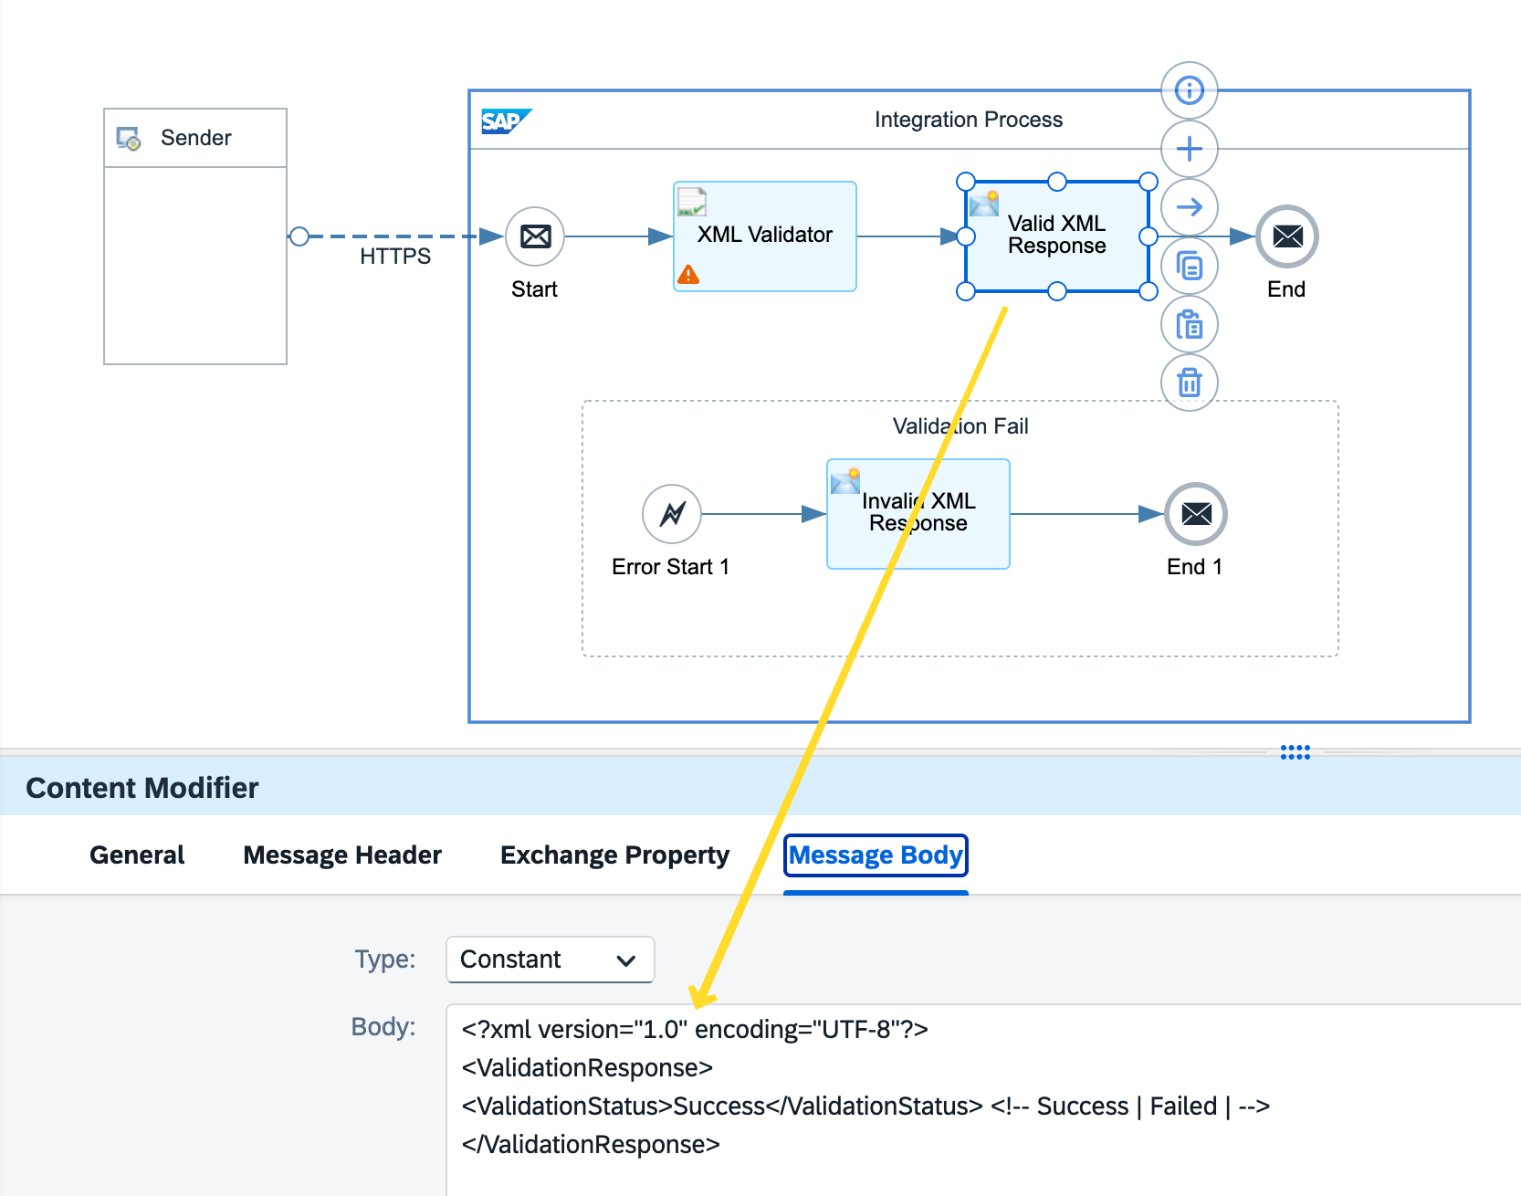1521x1196 pixels.
Task: Delete the shape using the trash icon
Action: (1189, 383)
